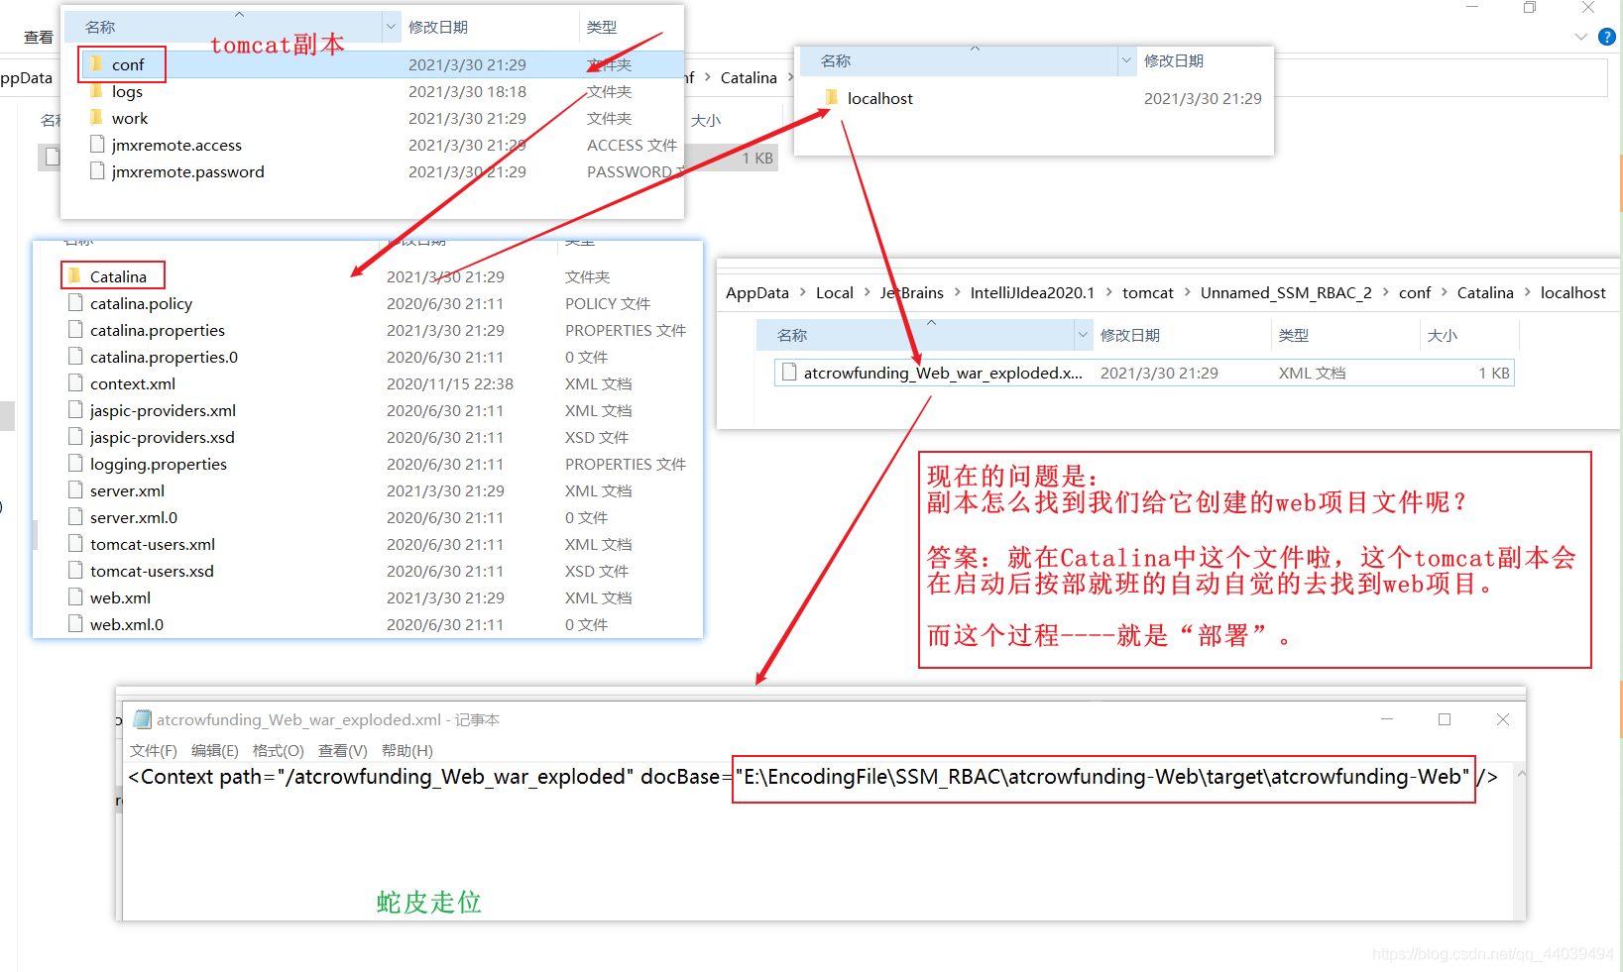Go to Local in the breadcrumb path

point(835,292)
